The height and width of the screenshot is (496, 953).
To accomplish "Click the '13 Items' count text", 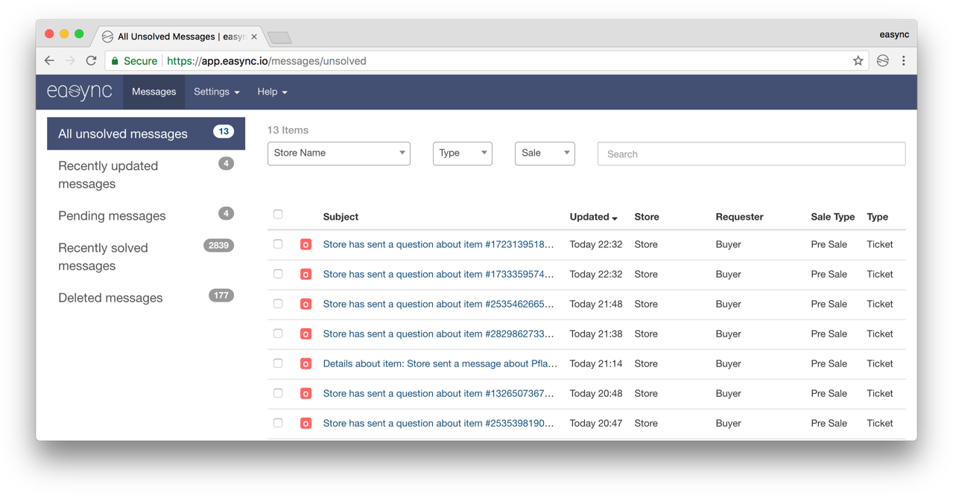I will (288, 130).
